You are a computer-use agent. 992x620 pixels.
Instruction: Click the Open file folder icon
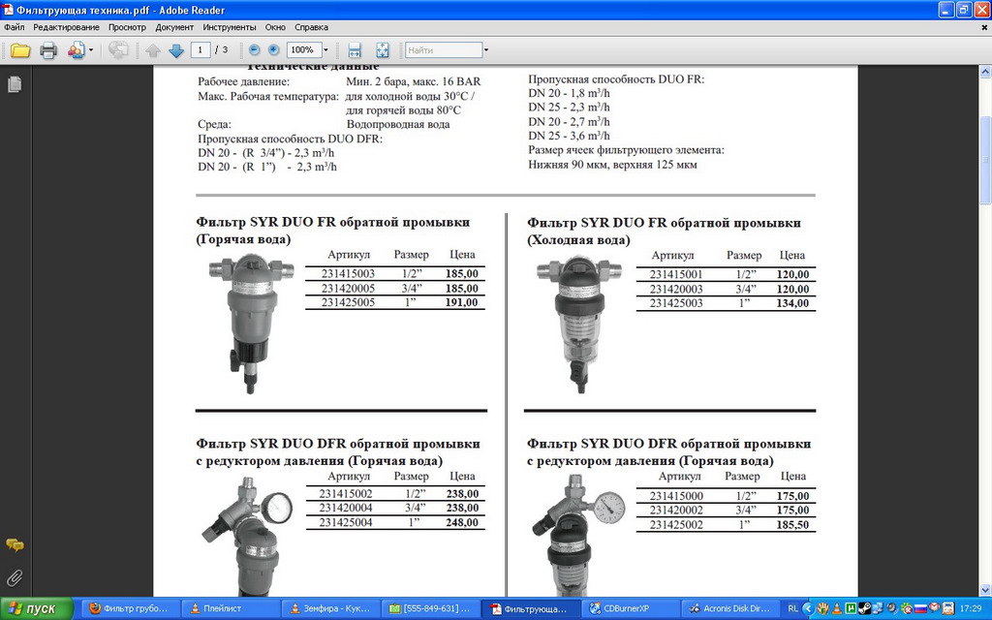pyautogui.click(x=20, y=50)
